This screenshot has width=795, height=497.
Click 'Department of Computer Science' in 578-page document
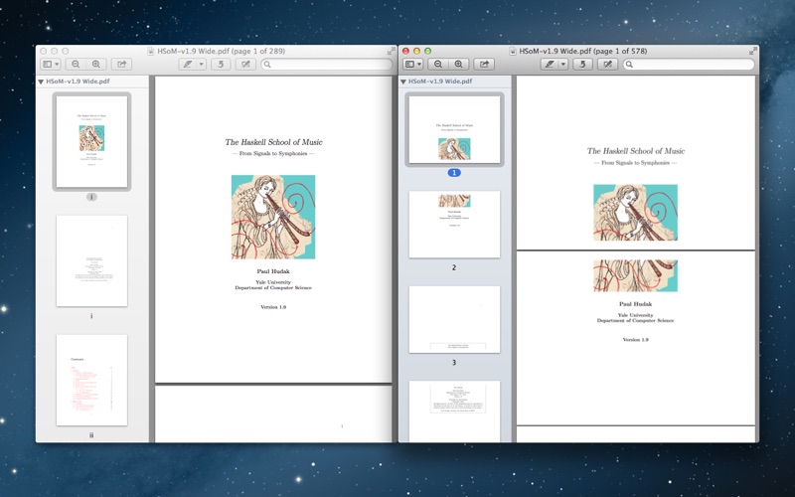click(x=635, y=320)
